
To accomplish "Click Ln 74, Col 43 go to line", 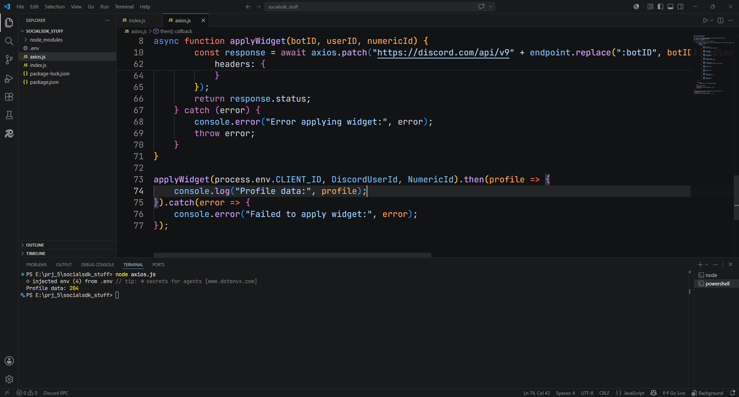I will coord(536,393).
